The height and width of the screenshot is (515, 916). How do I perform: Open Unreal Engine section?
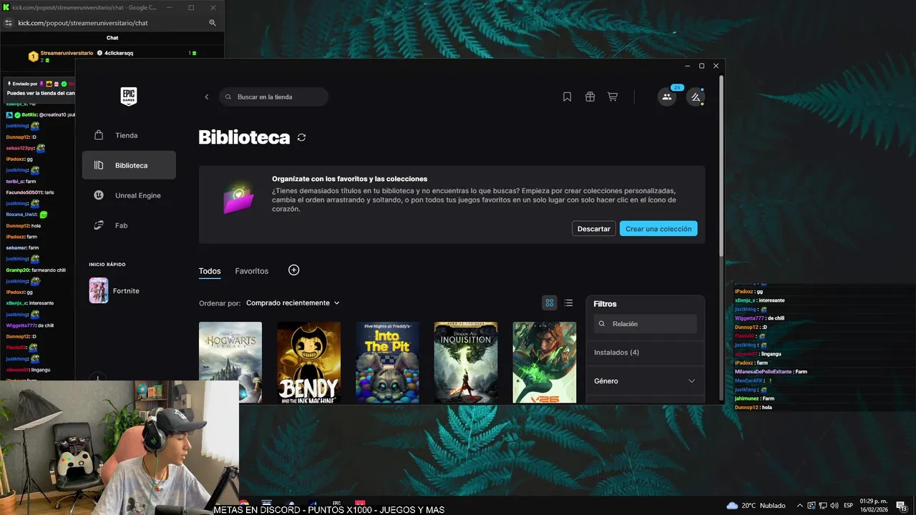(x=129, y=195)
